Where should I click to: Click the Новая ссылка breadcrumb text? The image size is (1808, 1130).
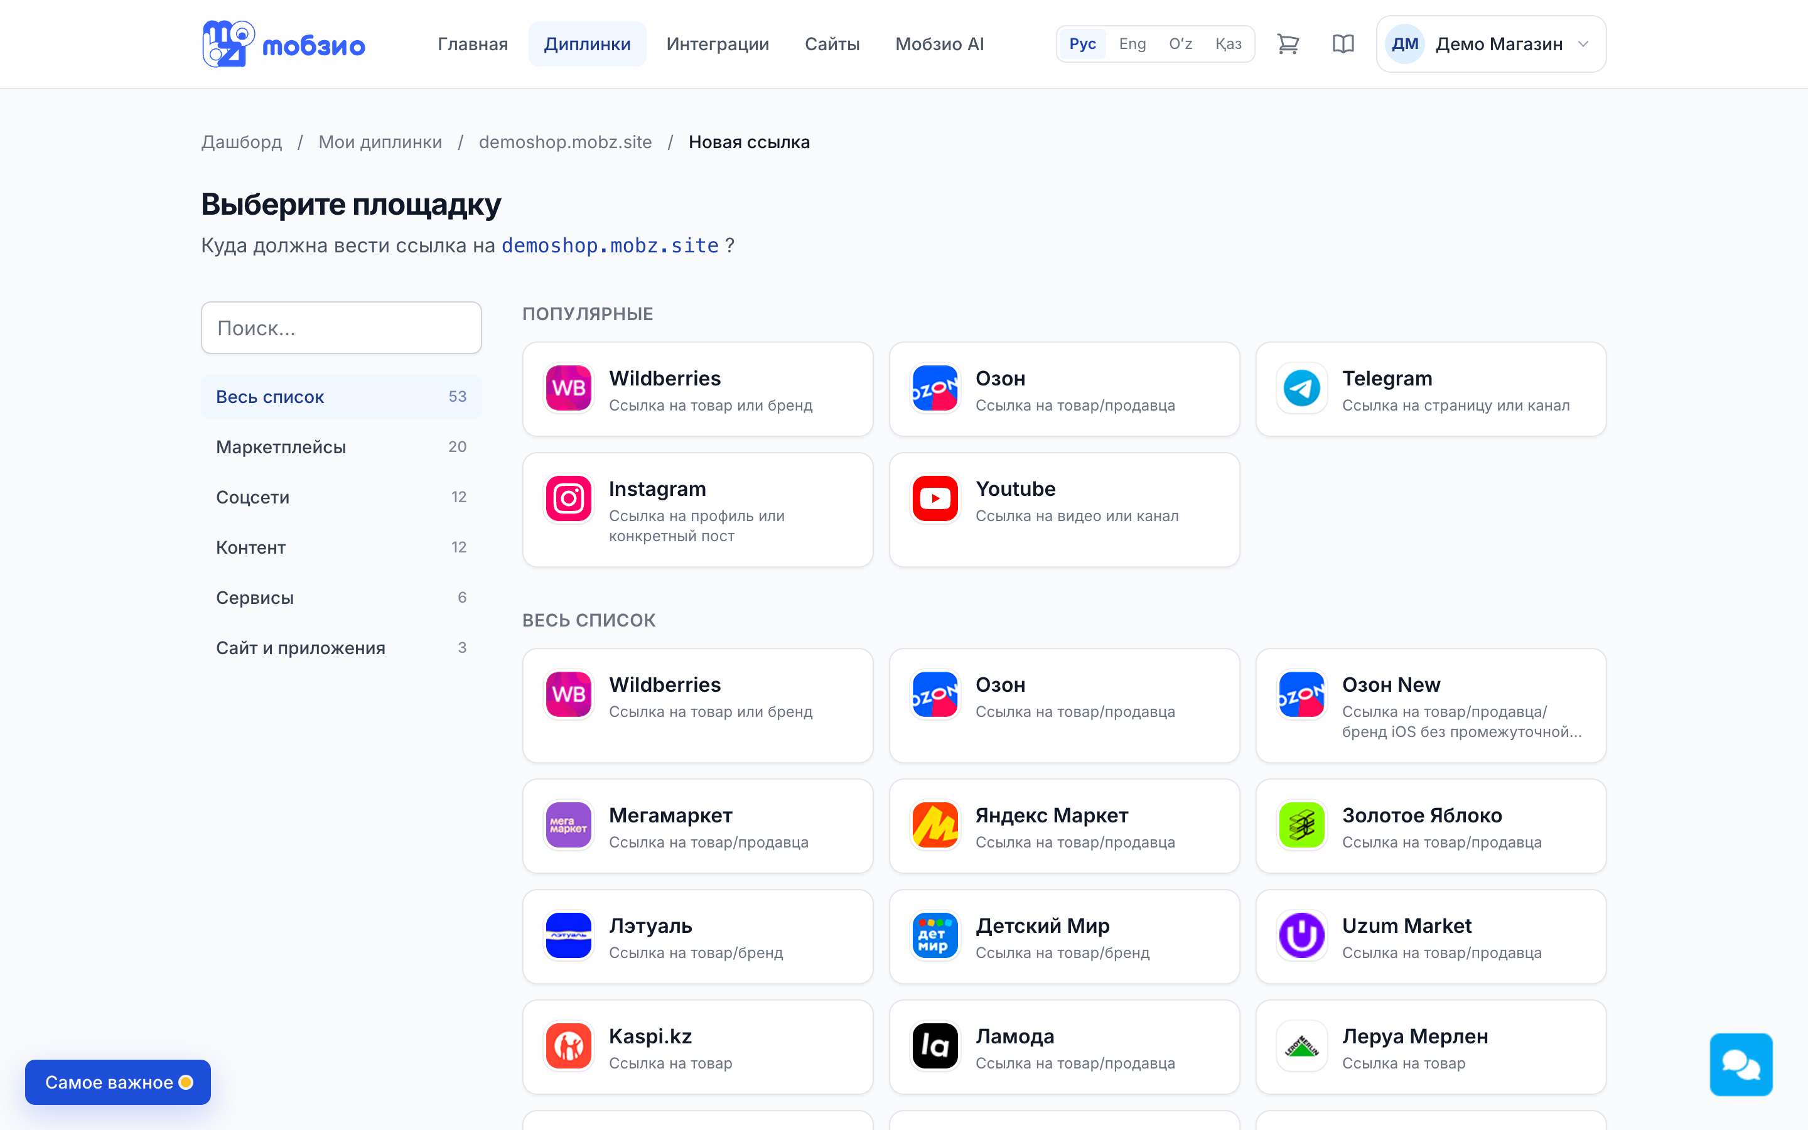tap(748, 142)
